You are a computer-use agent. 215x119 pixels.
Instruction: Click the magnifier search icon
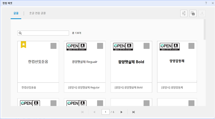[20, 33]
